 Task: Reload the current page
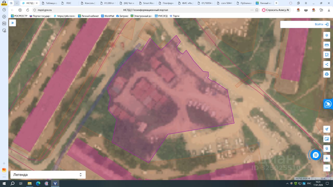pos(28,10)
